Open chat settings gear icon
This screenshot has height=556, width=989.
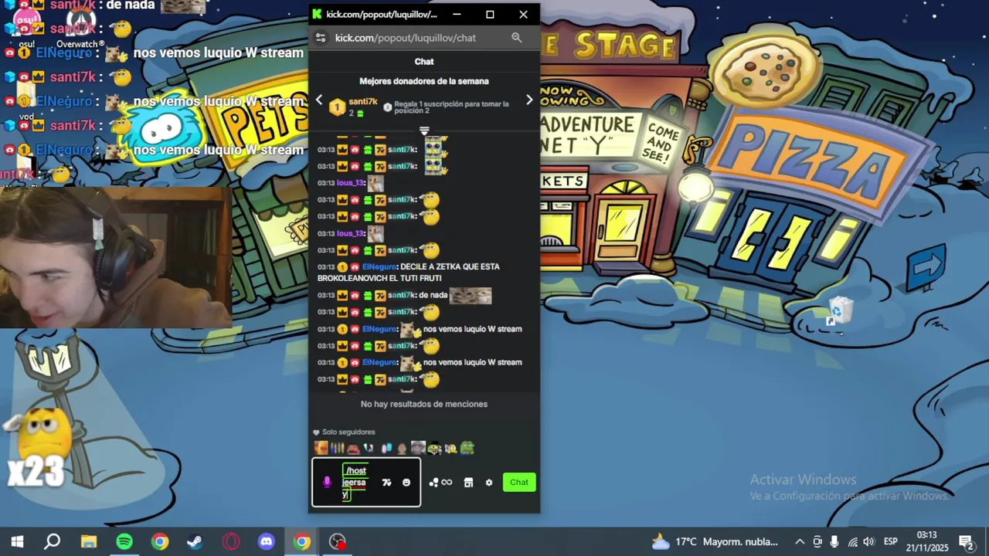pyautogui.click(x=489, y=483)
